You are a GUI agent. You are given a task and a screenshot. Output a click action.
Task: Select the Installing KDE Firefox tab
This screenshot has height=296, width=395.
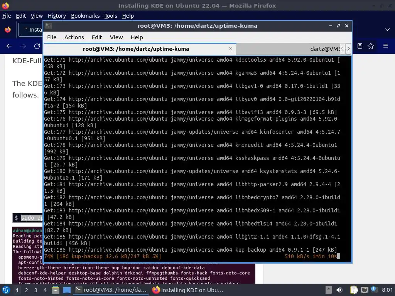[31, 29]
